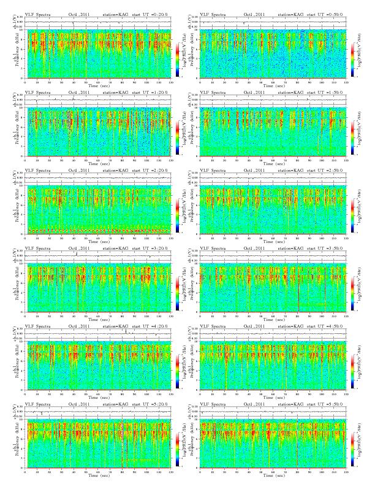Click the 'VLF Spectra' heading of the 5:50:0 panel
Screen dimensions: 375x486
pos(213,404)
